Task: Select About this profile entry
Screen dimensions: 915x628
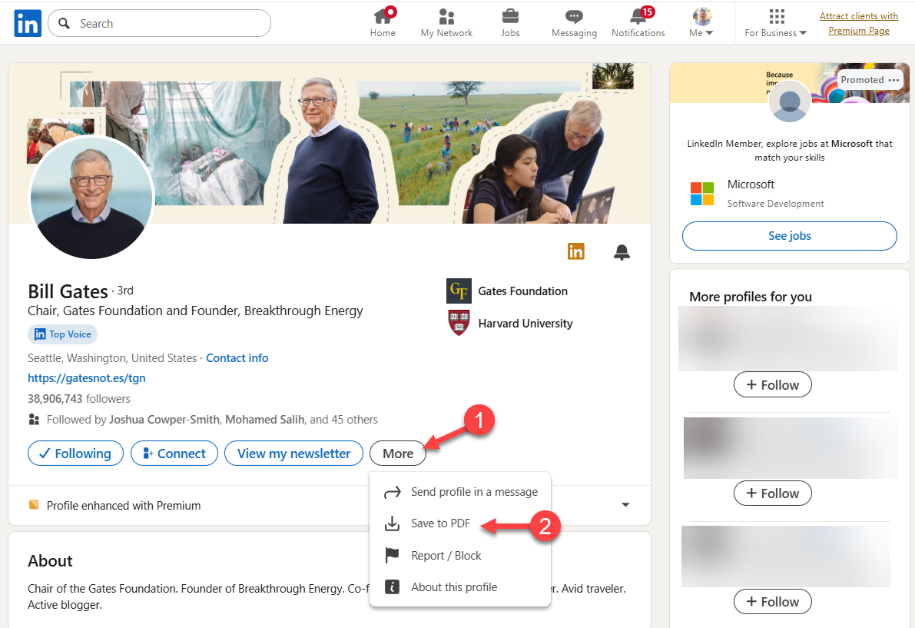Action: click(460, 587)
